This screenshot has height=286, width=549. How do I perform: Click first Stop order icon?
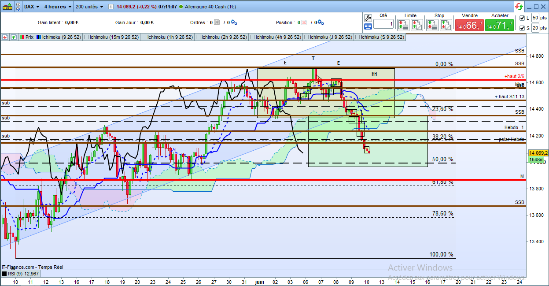click(432, 25)
